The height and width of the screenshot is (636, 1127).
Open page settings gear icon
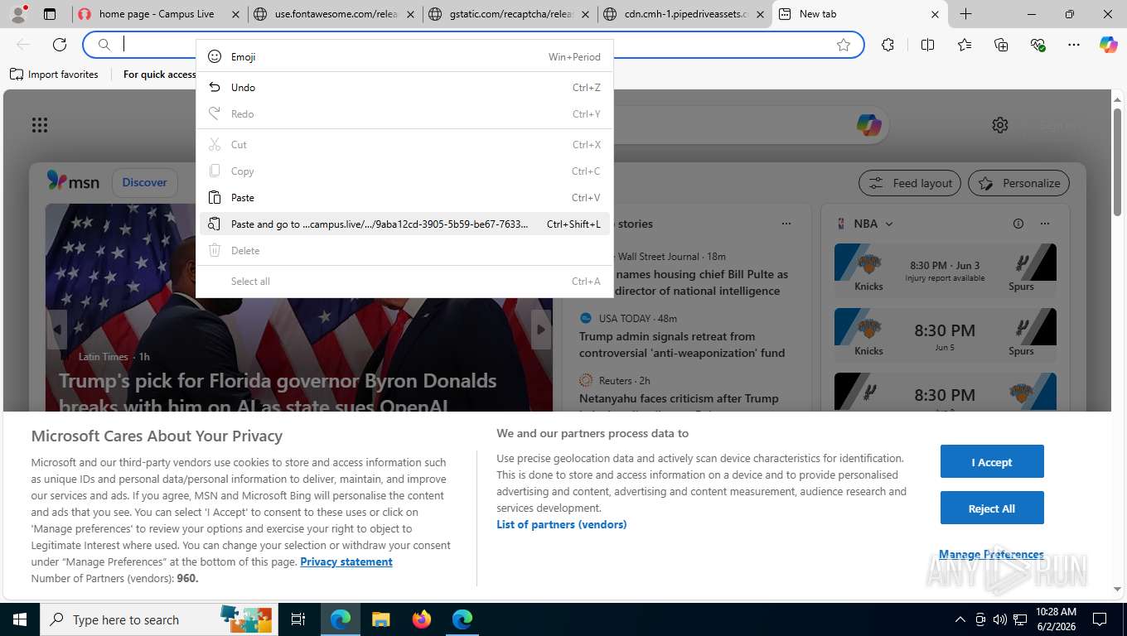(x=1000, y=125)
